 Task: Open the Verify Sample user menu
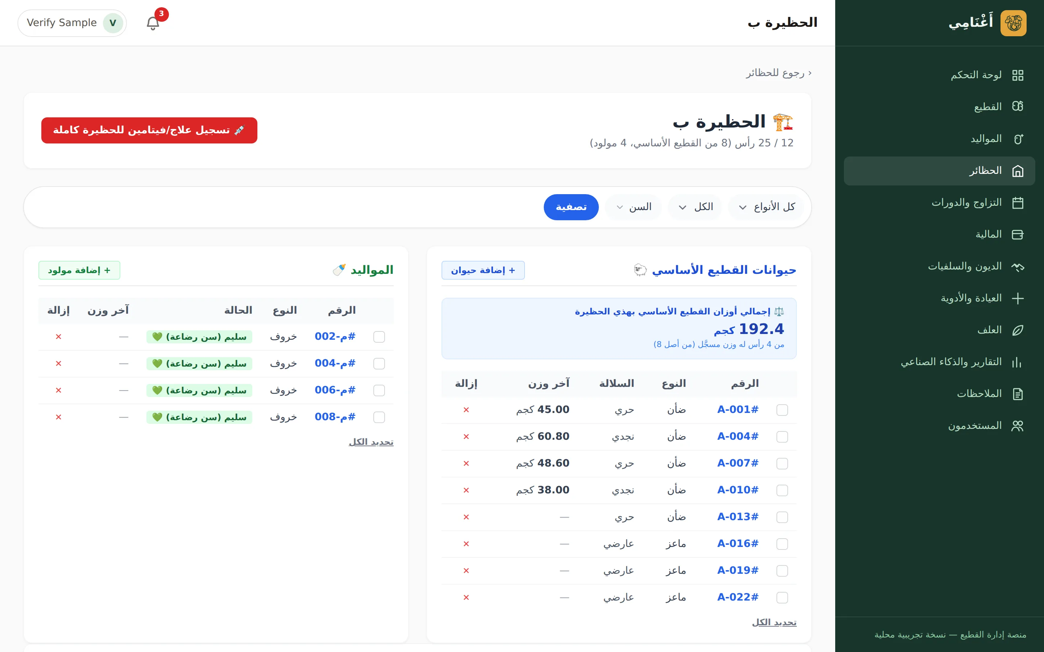point(72,23)
